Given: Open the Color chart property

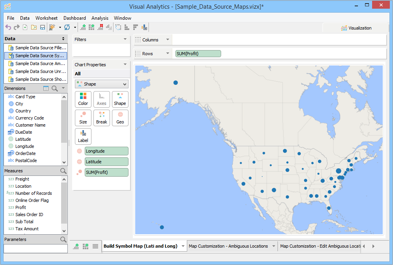Looking at the screenshot, I should (83, 99).
